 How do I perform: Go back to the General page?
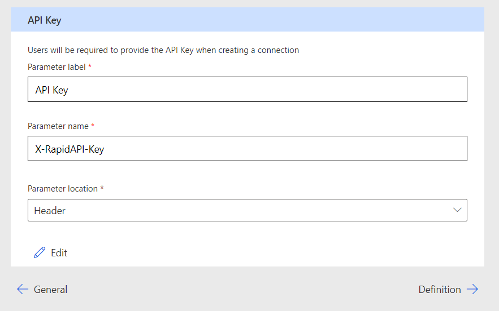point(50,290)
